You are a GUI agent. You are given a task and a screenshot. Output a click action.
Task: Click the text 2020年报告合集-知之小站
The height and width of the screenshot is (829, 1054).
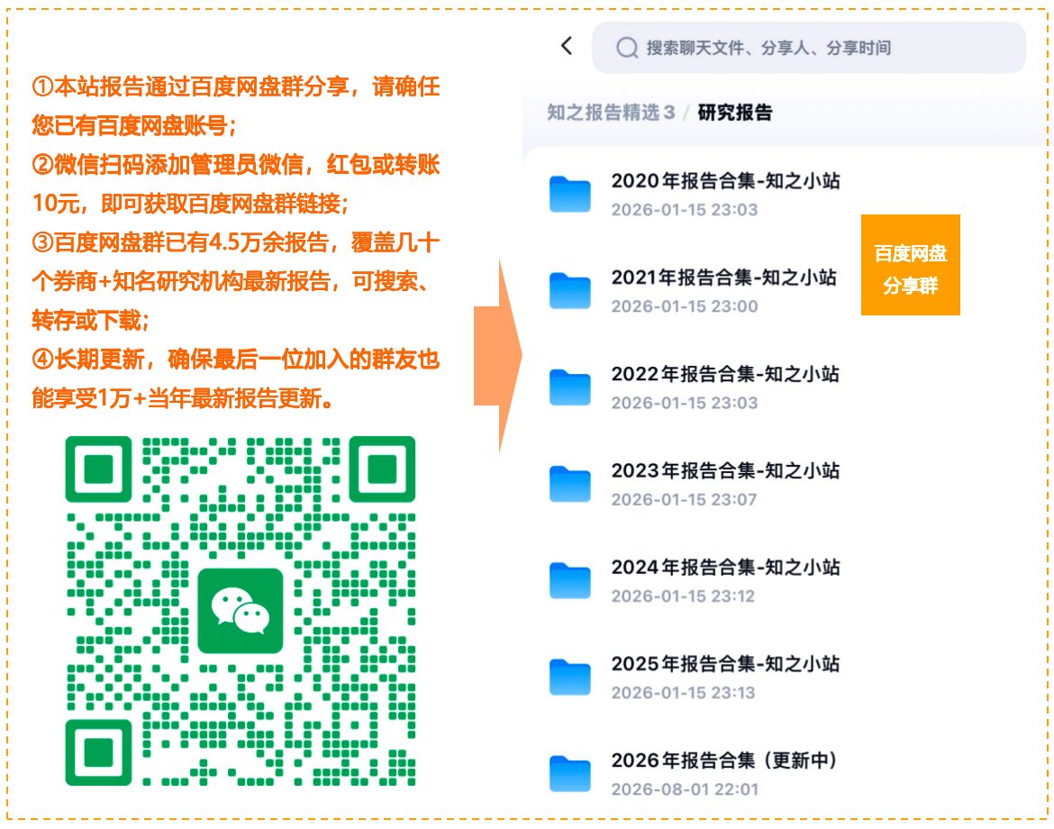click(x=726, y=181)
